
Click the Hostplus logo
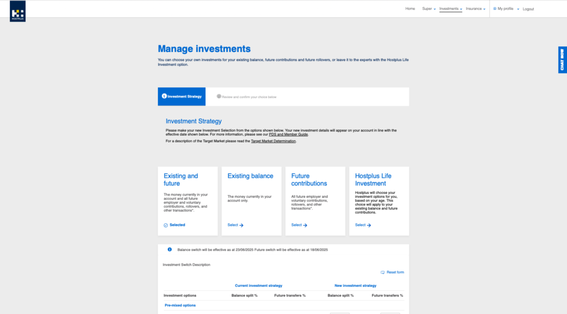tap(17, 11)
